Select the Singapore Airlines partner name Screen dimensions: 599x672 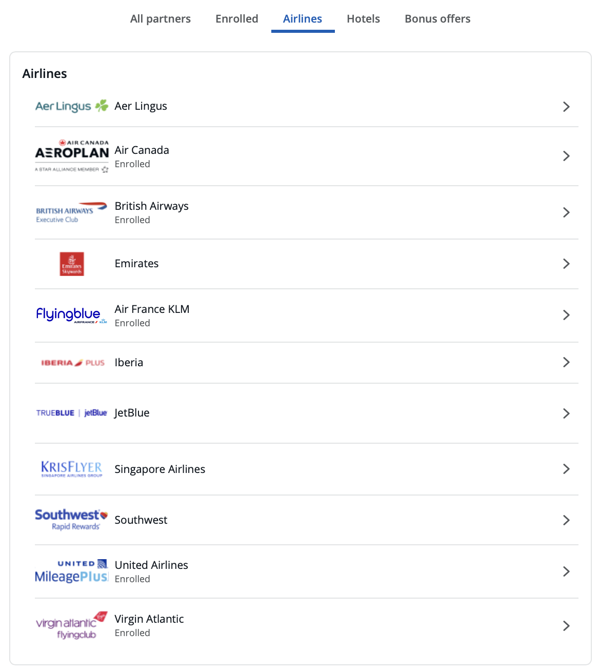click(x=159, y=469)
